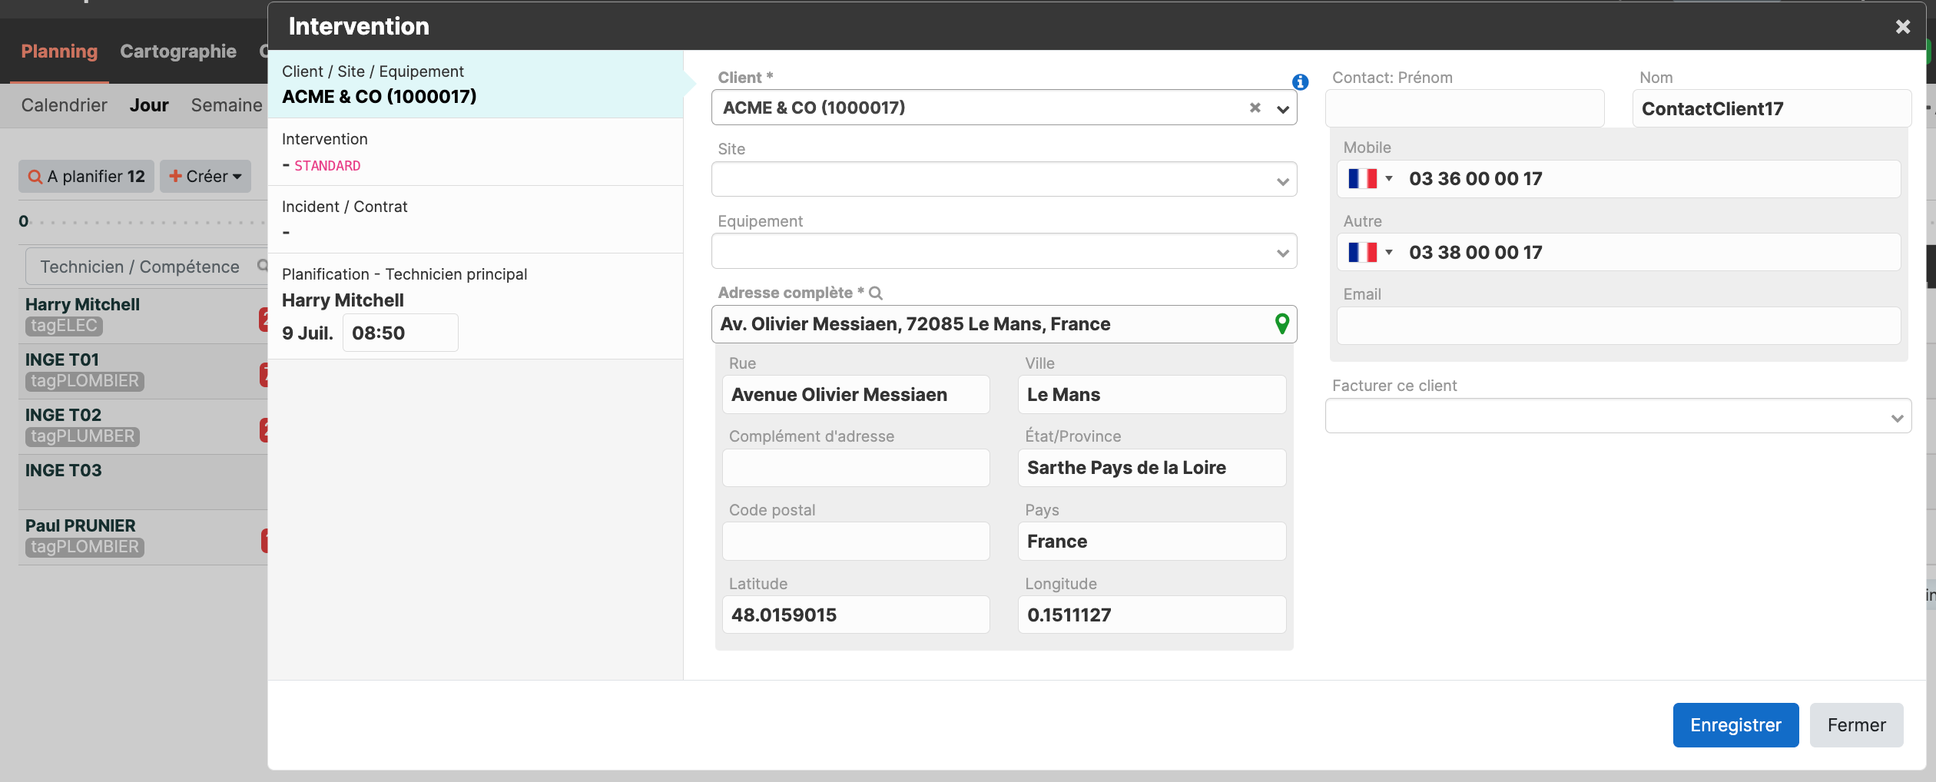Viewport: 1936px width, 782px height.
Task: Select technician Paul PRUNIER row
Action: pos(143,537)
